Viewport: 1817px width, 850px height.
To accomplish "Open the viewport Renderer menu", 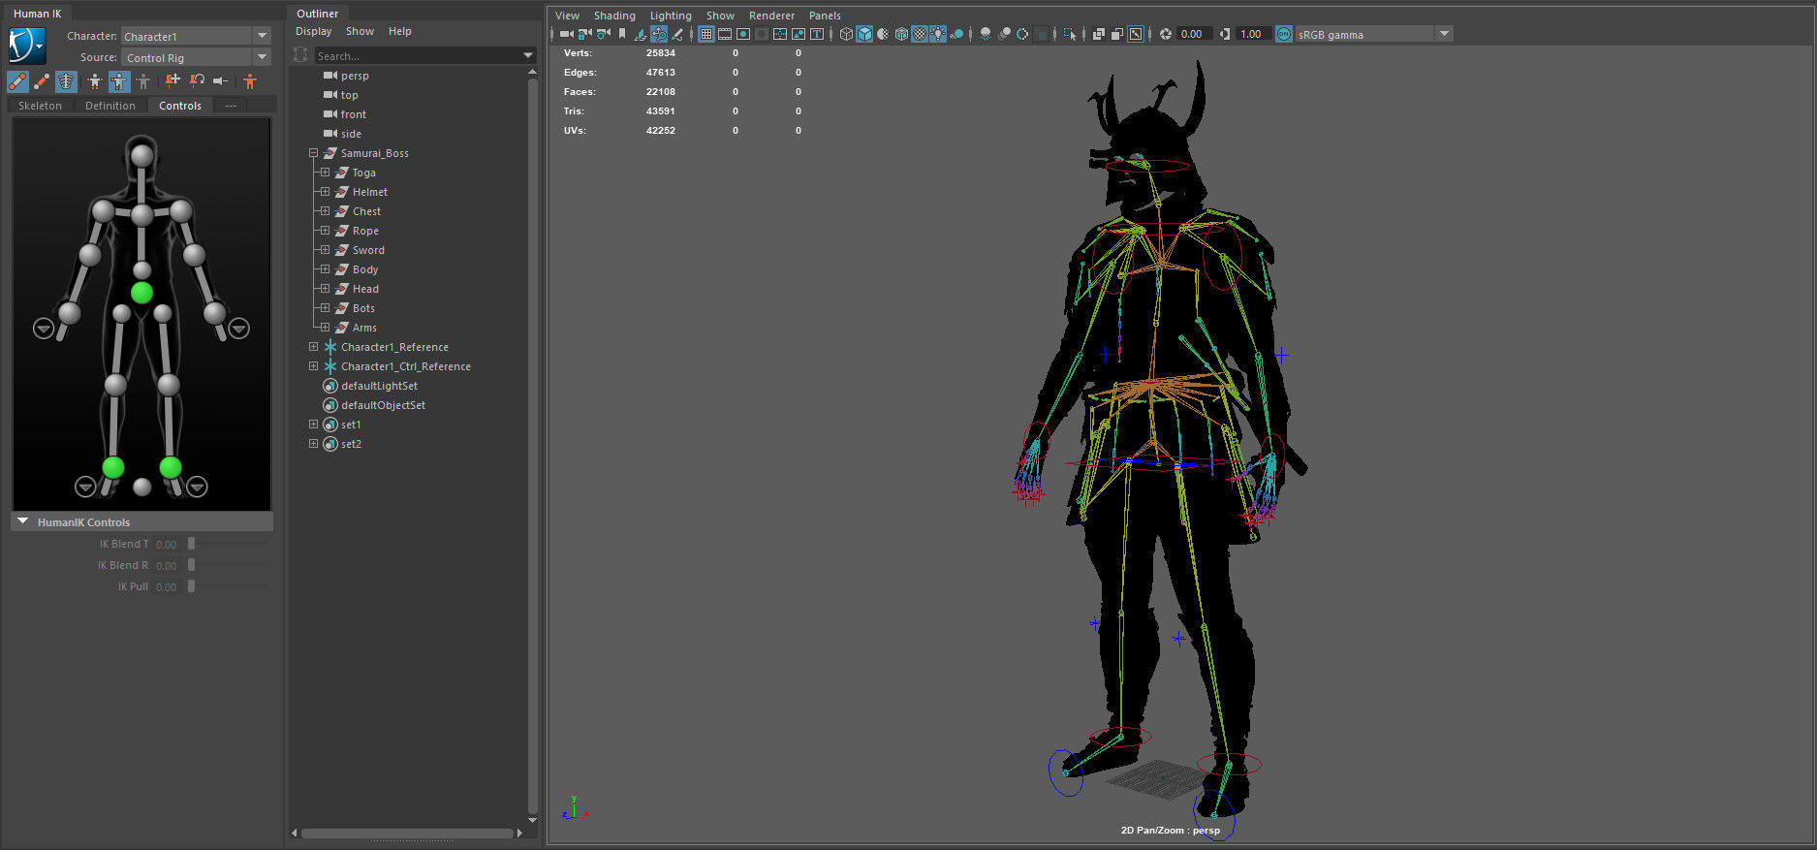I will click(x=771, y=16).
